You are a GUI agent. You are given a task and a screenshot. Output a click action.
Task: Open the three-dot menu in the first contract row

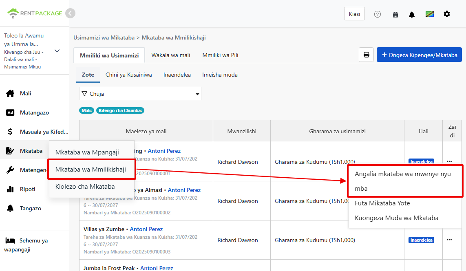click(449, 161)
